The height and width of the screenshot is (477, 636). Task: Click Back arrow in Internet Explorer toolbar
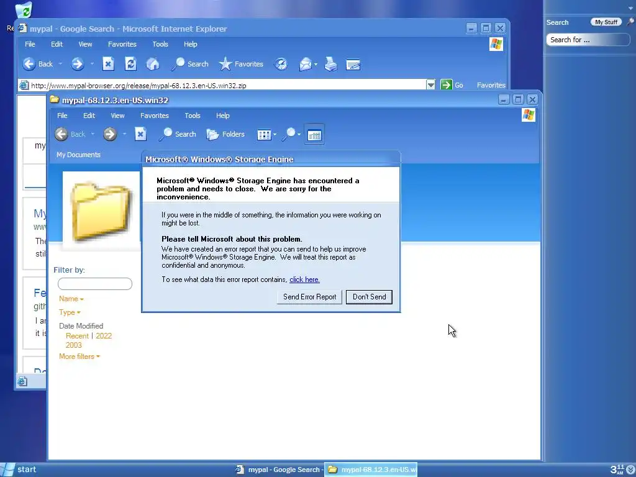[29, 64]
